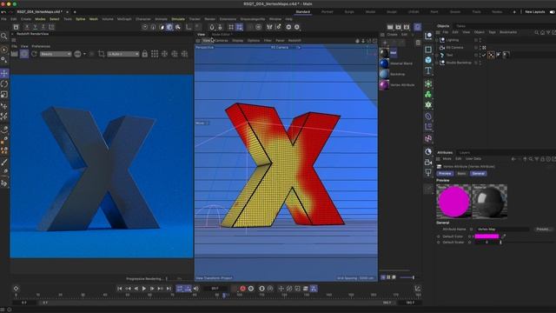The width and height of the screenshot is (556, 313).
Task: Open the Field objects palette icon
Action: [x=428, y=139]
